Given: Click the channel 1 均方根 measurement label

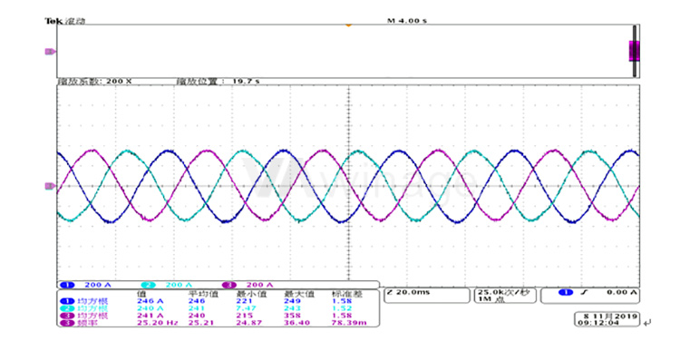Looking at the screenshot, I should click(92, 301).
